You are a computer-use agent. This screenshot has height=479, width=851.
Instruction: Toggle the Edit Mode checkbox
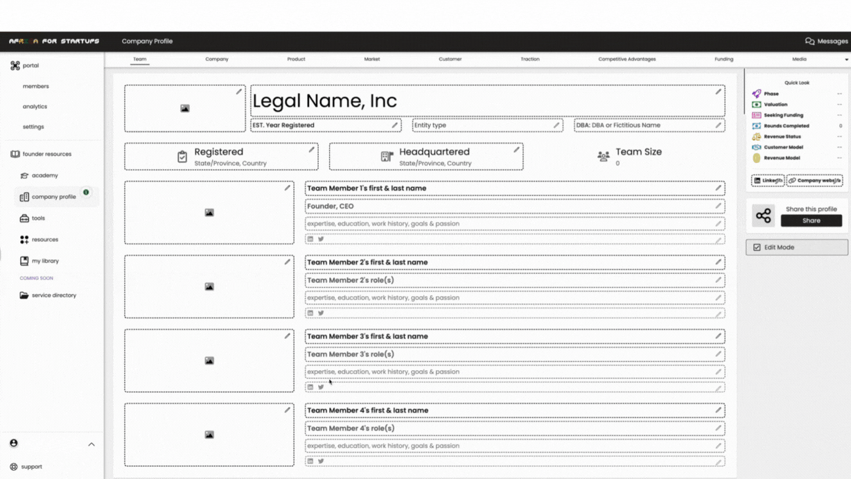[757, 247]
